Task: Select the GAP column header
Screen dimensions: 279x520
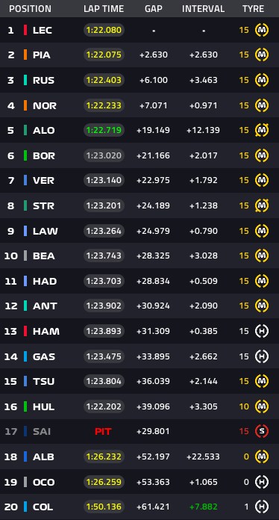Action: (x=154, y=9)
